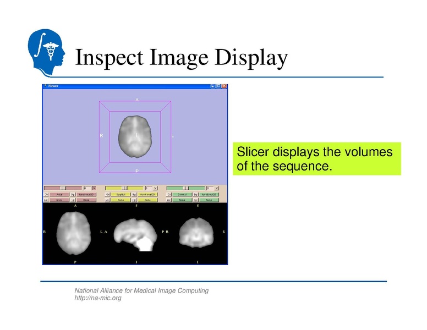This screenshot has width=427, height=330.
Task: Open red panel background functional volume menu
Action: tap(86, 194)
